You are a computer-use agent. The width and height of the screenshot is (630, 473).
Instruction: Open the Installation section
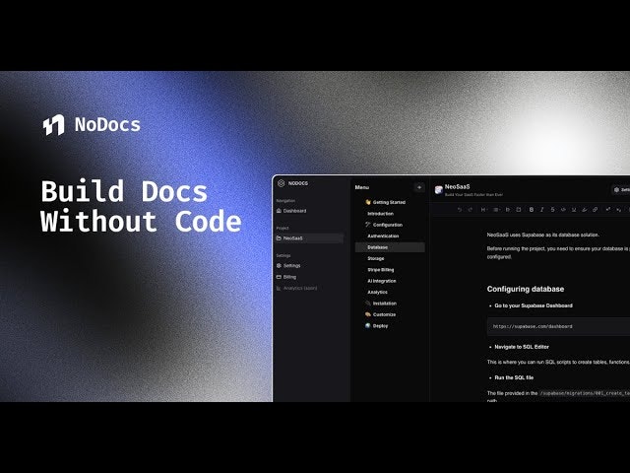pos(381,304)
